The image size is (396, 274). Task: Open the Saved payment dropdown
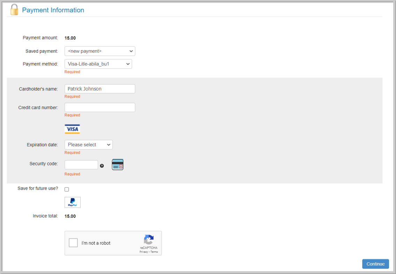(100, 51)
